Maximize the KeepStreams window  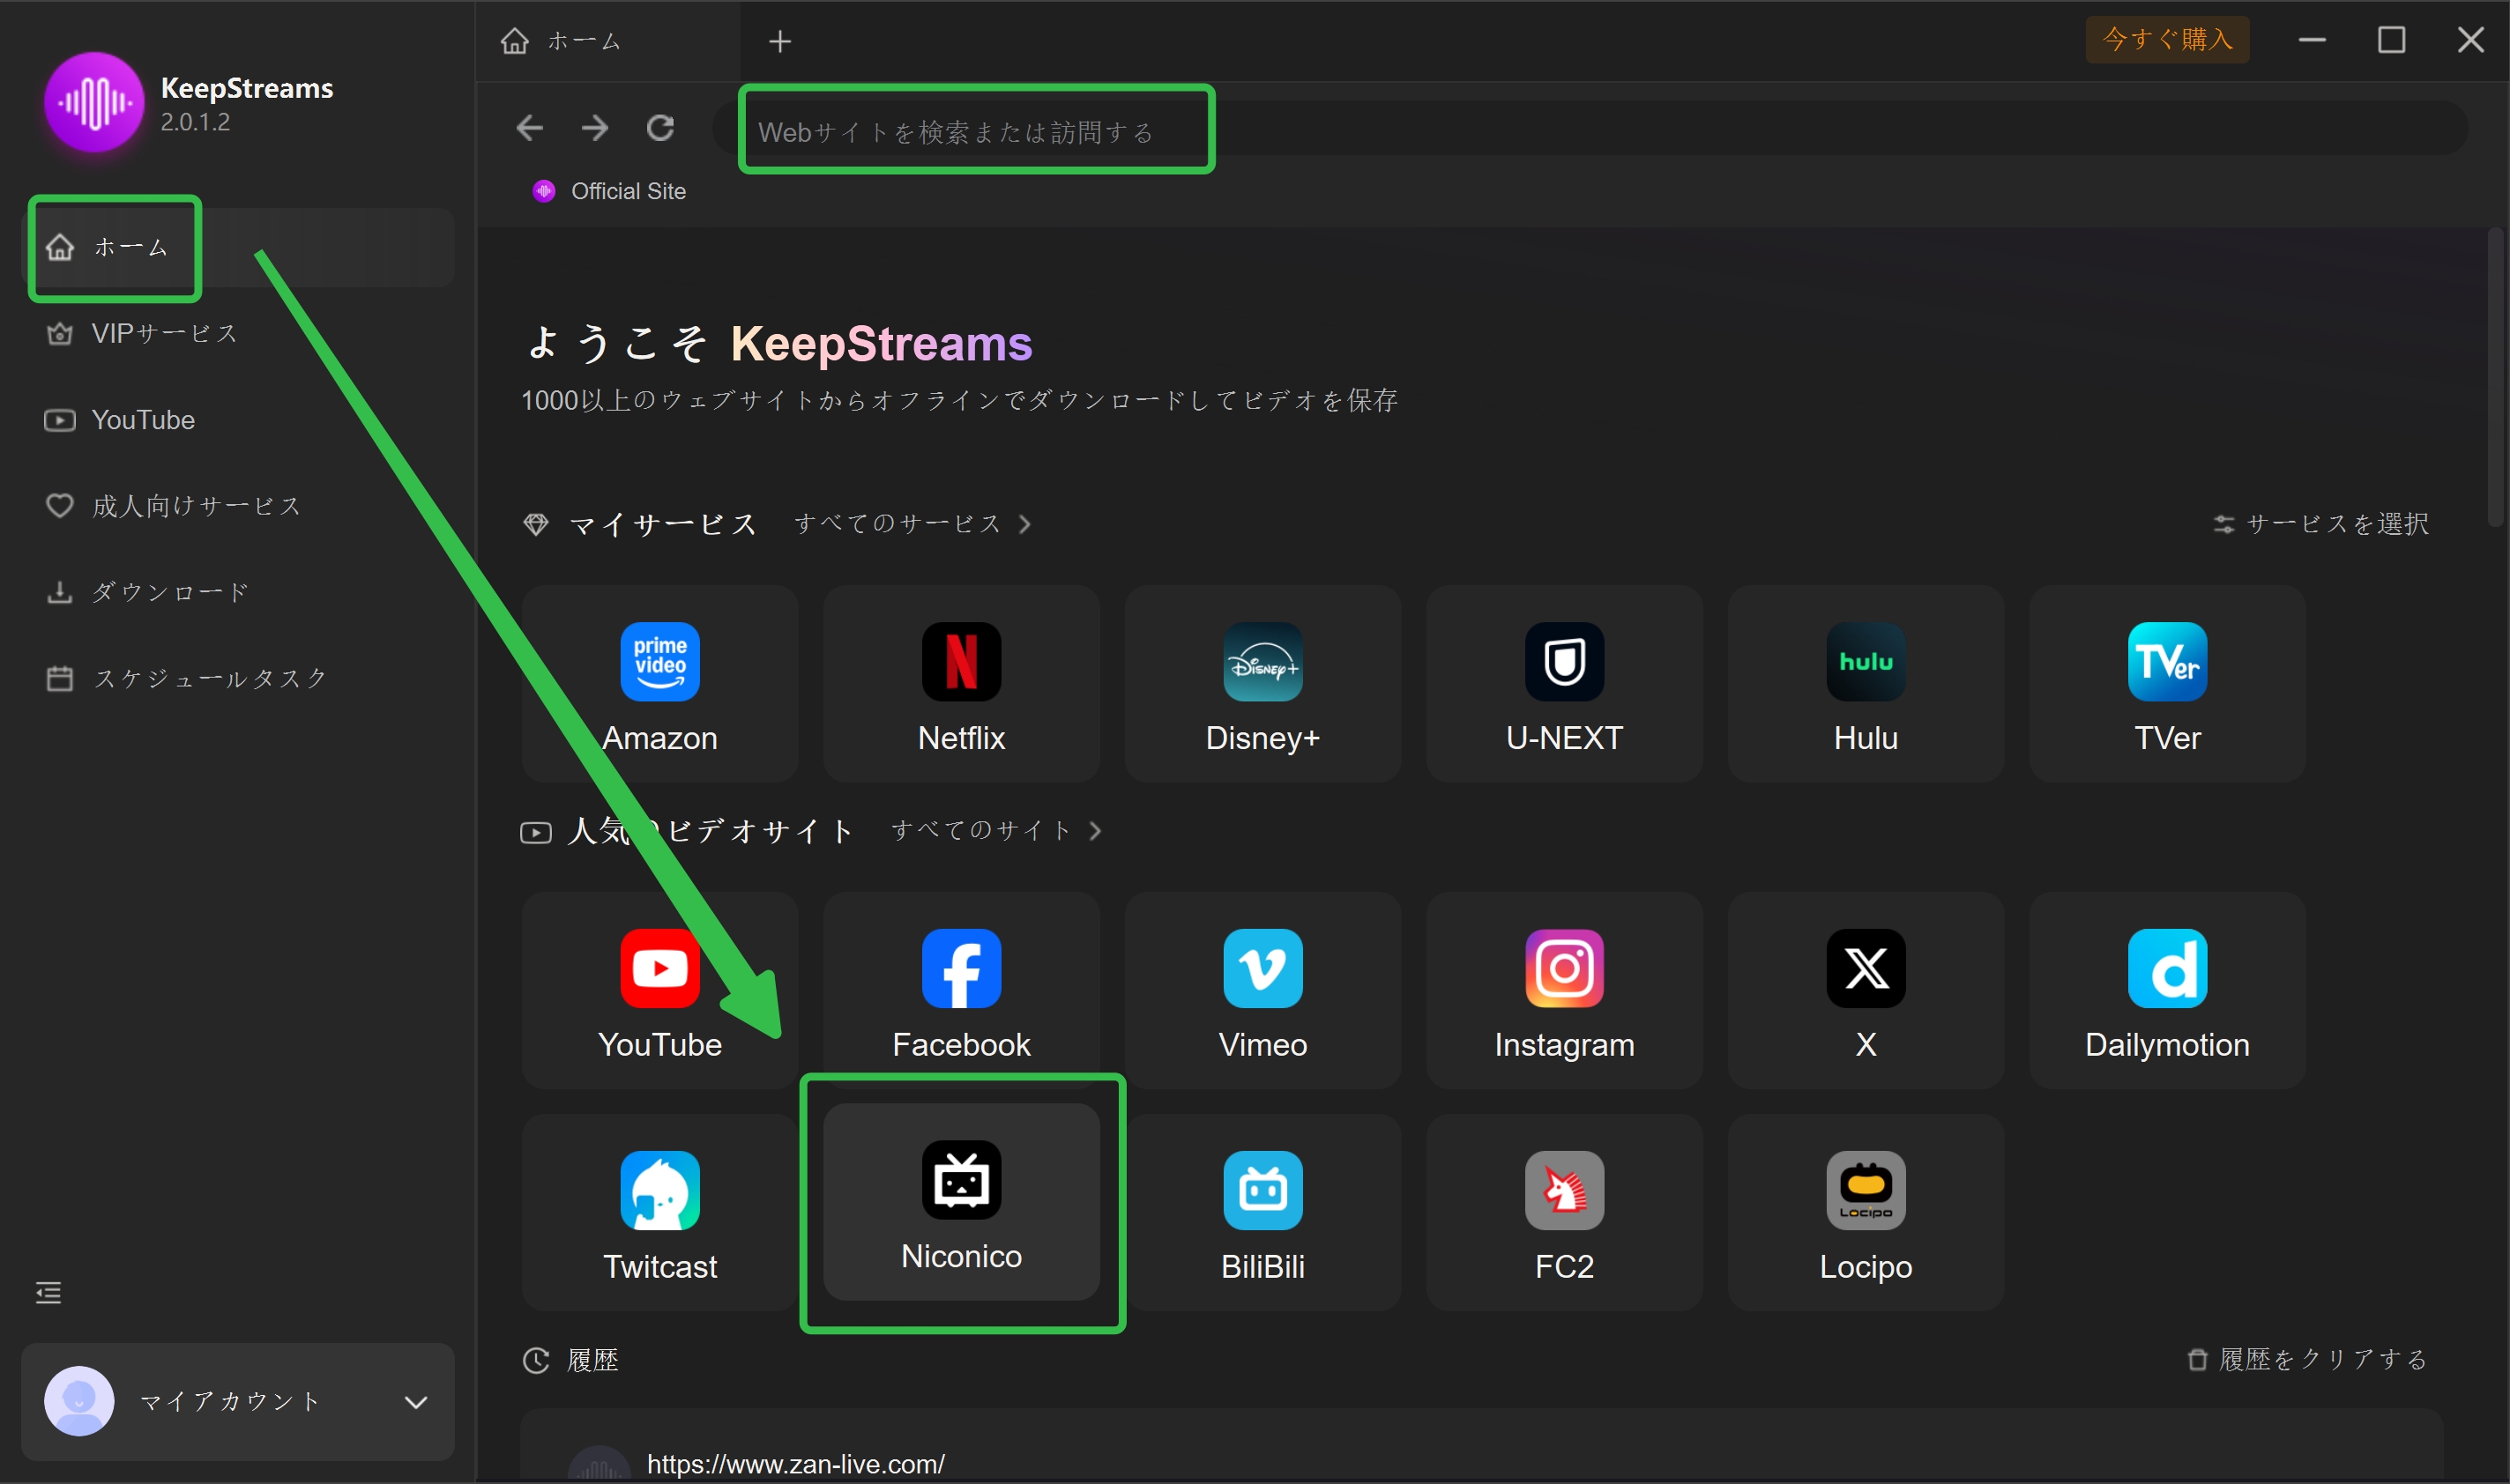pyautogui.click(x=2391, y=40)
